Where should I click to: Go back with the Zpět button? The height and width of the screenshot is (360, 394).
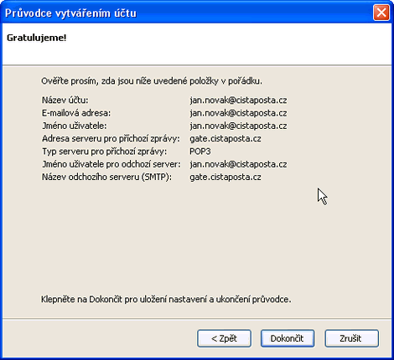(x=224, y=338)
